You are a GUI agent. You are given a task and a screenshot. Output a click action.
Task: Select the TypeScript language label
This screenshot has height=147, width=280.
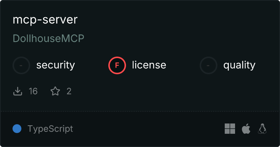50,129
